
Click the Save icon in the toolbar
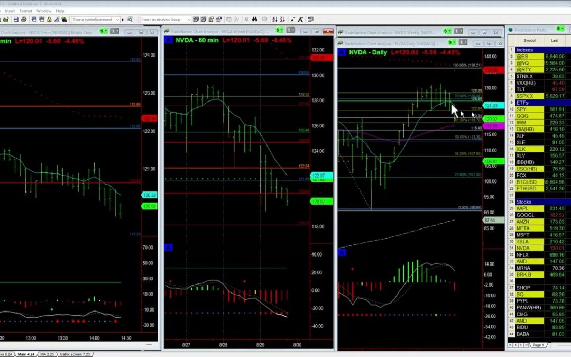[16, 20]
